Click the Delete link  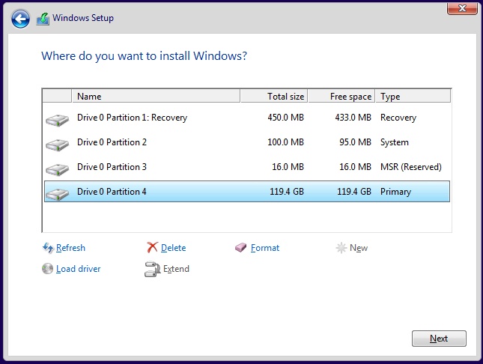click(174, 248)
